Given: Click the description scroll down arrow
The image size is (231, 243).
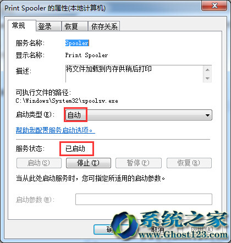Looking at the screenshot, I should [x=207, y=78].
